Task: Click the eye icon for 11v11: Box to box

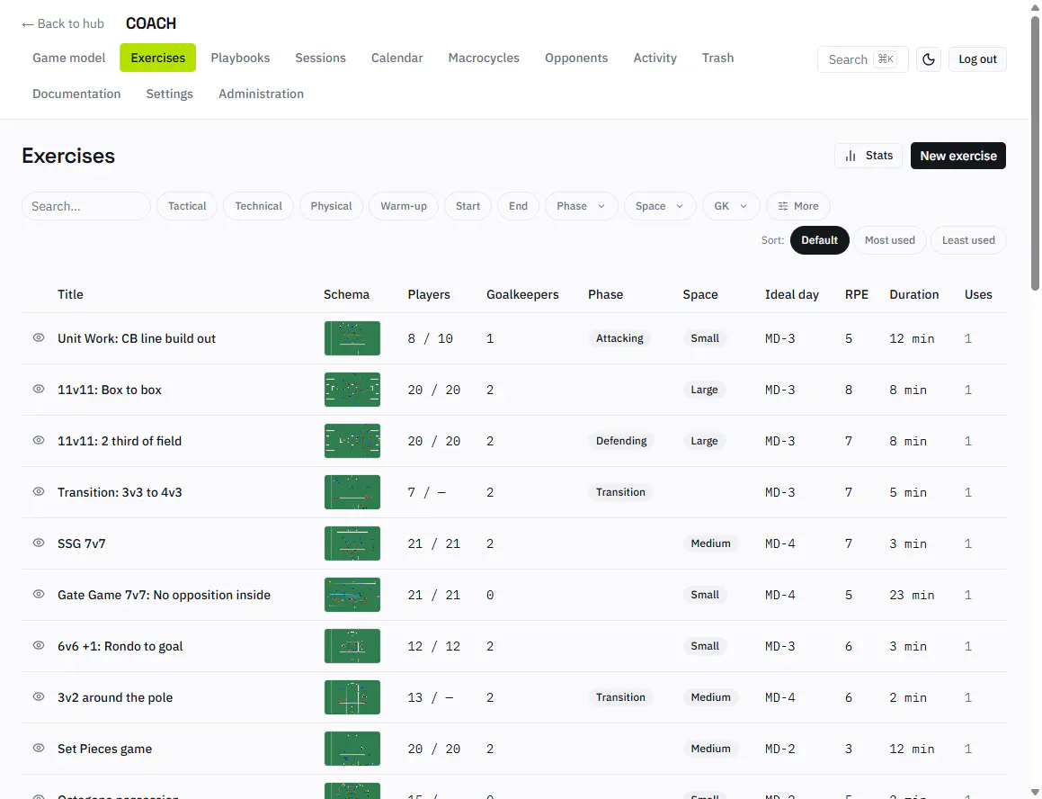Action: pyautogui.click(x=39, y=390)
